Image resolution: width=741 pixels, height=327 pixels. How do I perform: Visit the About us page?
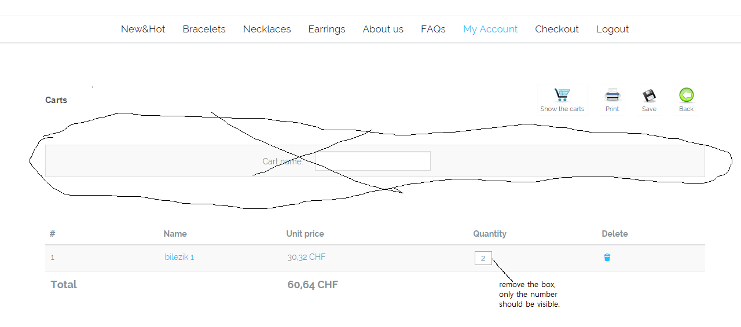(x=383, y=29)
